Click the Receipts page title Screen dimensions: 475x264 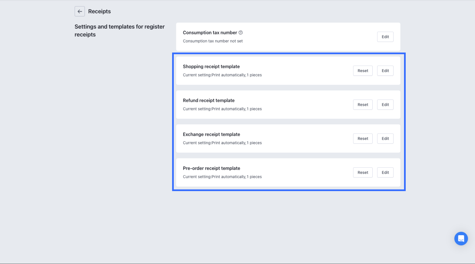point(99,11)
